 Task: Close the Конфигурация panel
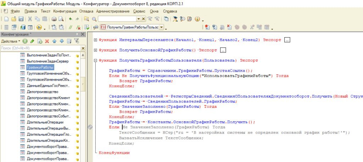[83, 34]
